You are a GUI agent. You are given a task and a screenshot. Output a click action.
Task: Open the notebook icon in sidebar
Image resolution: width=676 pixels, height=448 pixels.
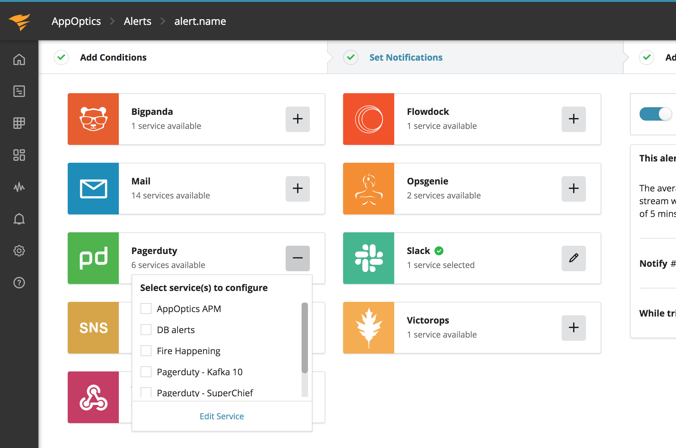[19, 91]
